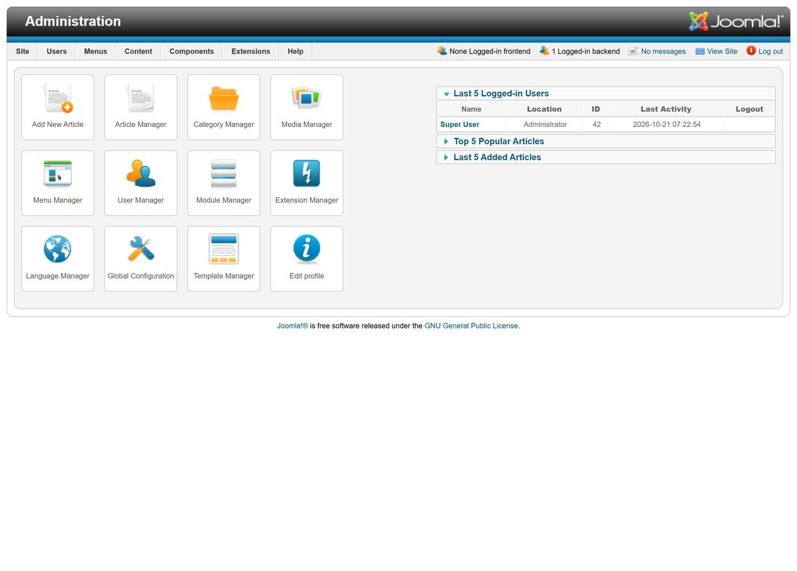Click the Log out link
This screenshot has height=571, width=797.
pyautogui.click(x=771, y=51)
